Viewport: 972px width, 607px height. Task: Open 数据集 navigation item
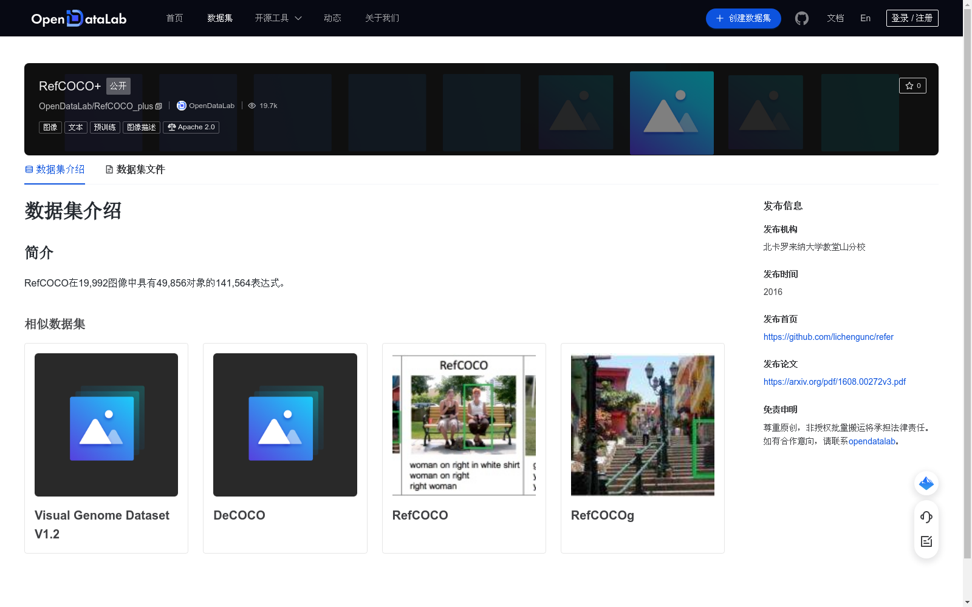(220, 18)
